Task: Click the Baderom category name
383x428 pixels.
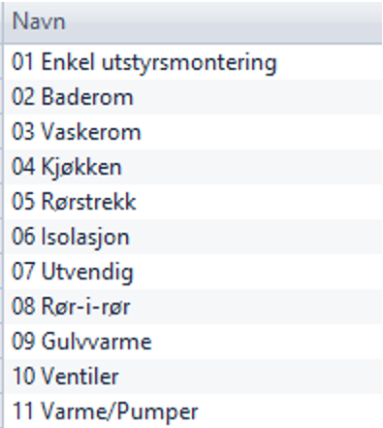Action: [87, 97]
